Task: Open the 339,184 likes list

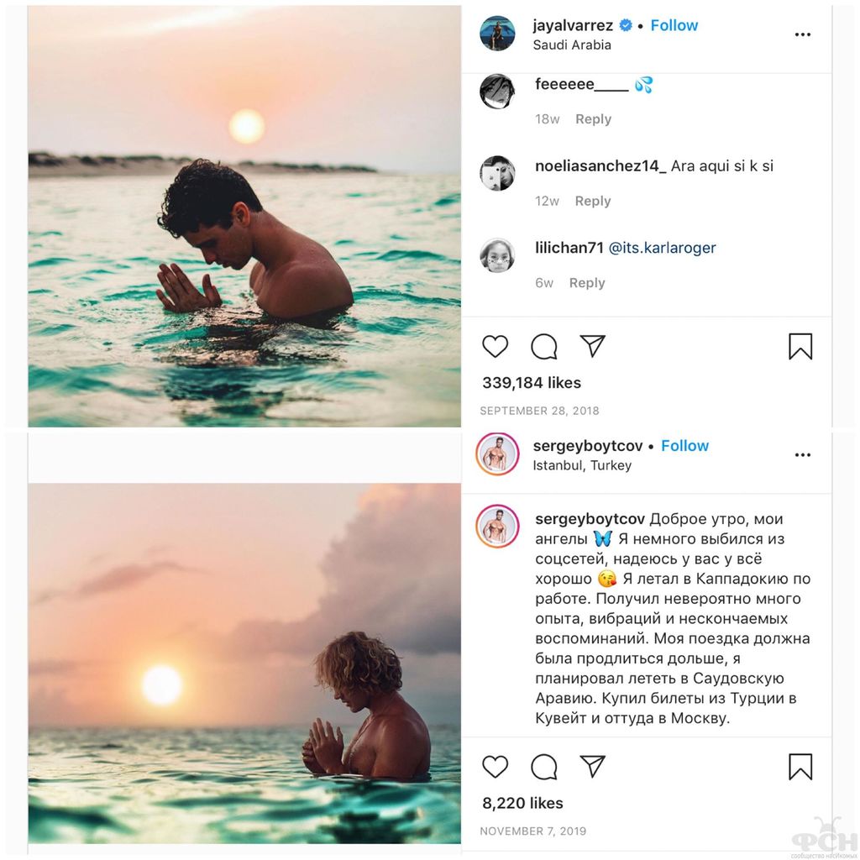Action: pos(532,383)
